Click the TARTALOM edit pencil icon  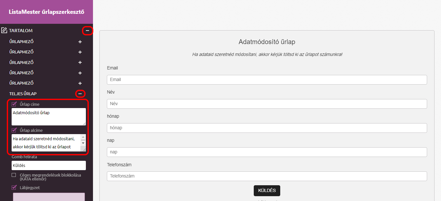click(x=4, y=31)
